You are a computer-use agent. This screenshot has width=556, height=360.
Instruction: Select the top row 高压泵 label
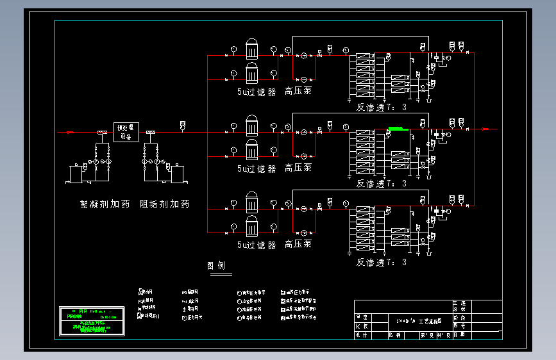point(298,91)
